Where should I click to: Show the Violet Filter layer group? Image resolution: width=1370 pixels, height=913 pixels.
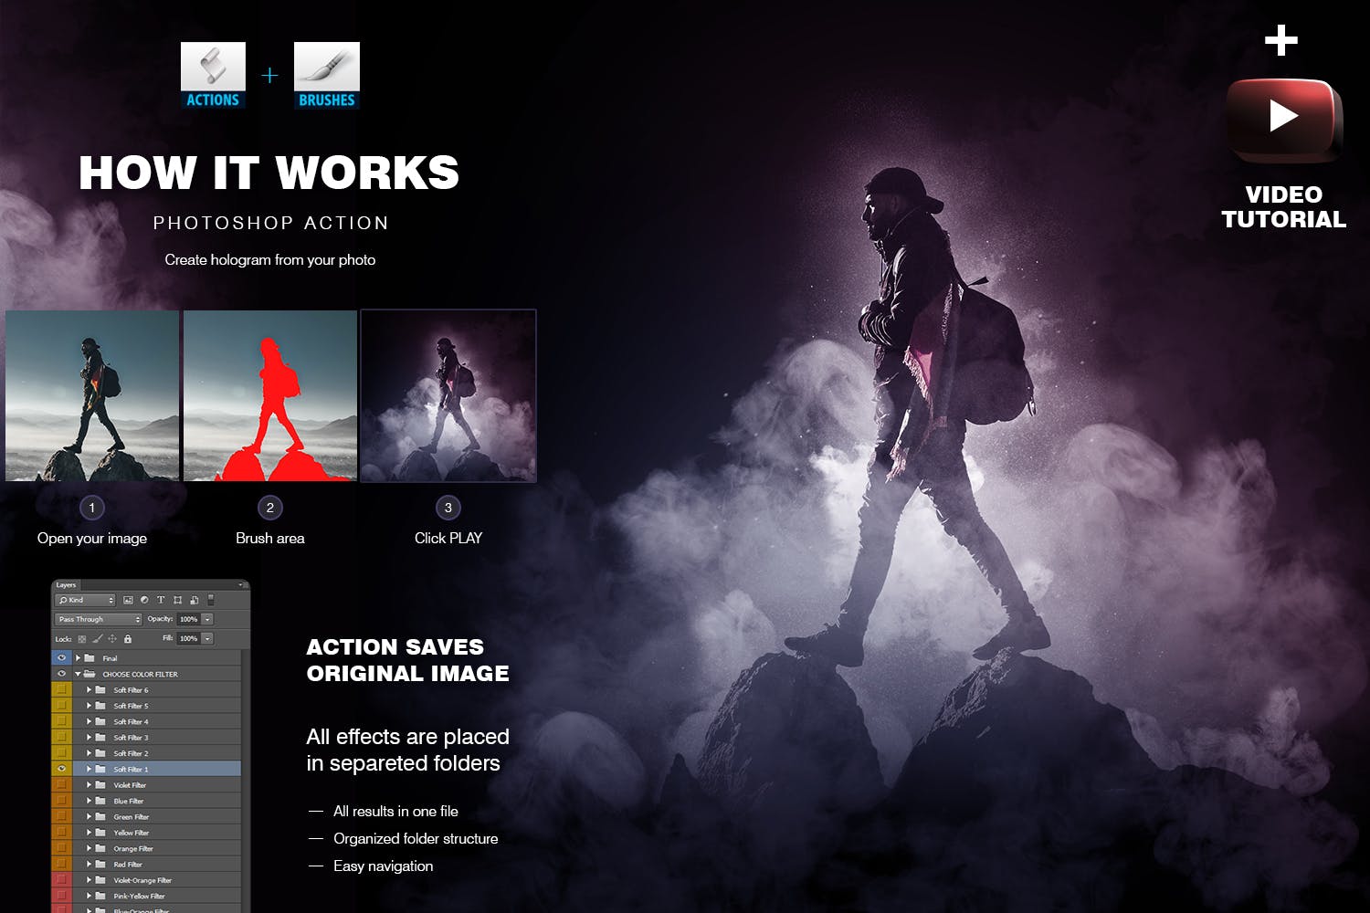(61, 785)
